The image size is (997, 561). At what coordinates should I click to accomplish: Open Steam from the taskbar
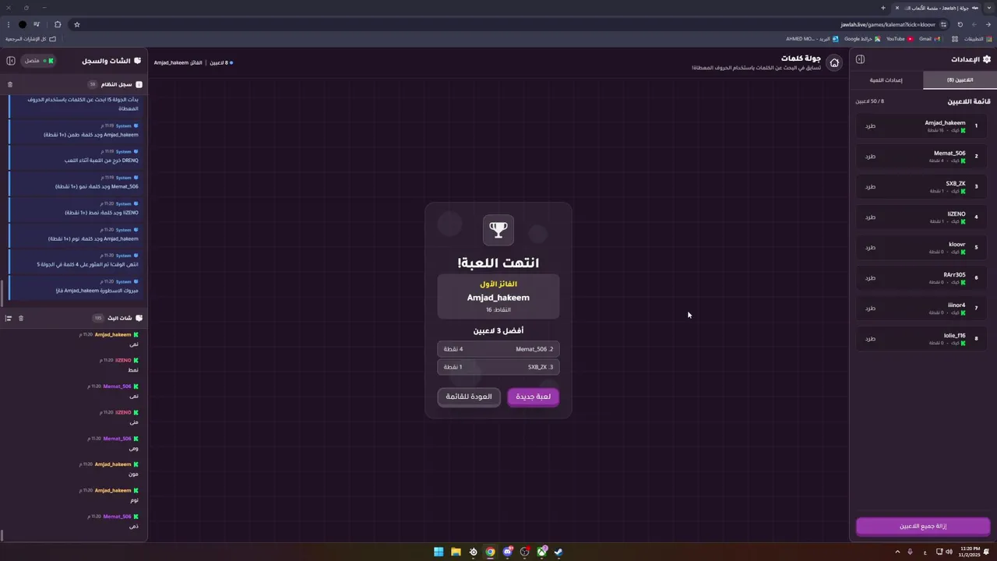point(558,552)
